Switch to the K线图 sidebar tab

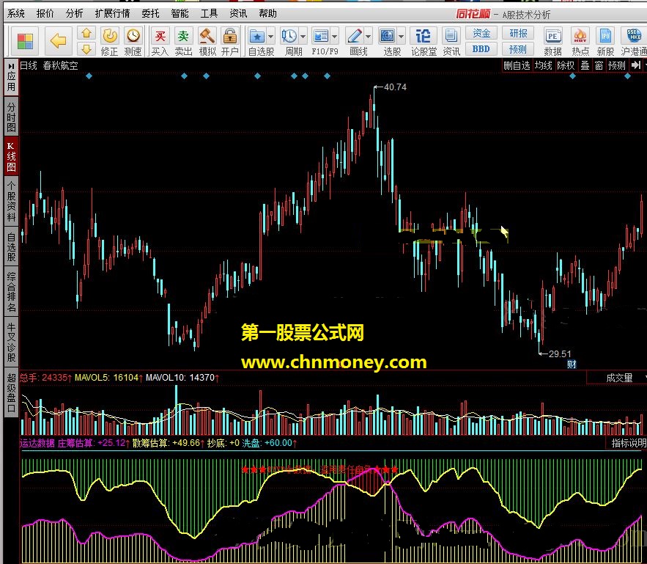point(11,157)
